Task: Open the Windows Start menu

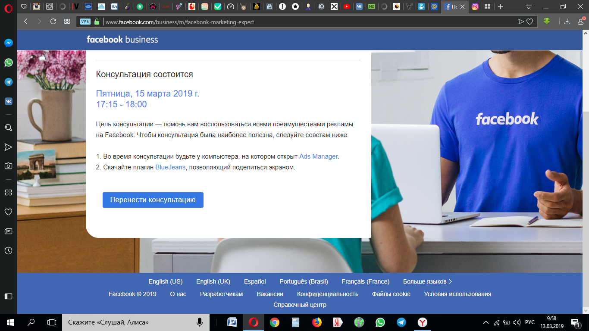Action: 10,322
